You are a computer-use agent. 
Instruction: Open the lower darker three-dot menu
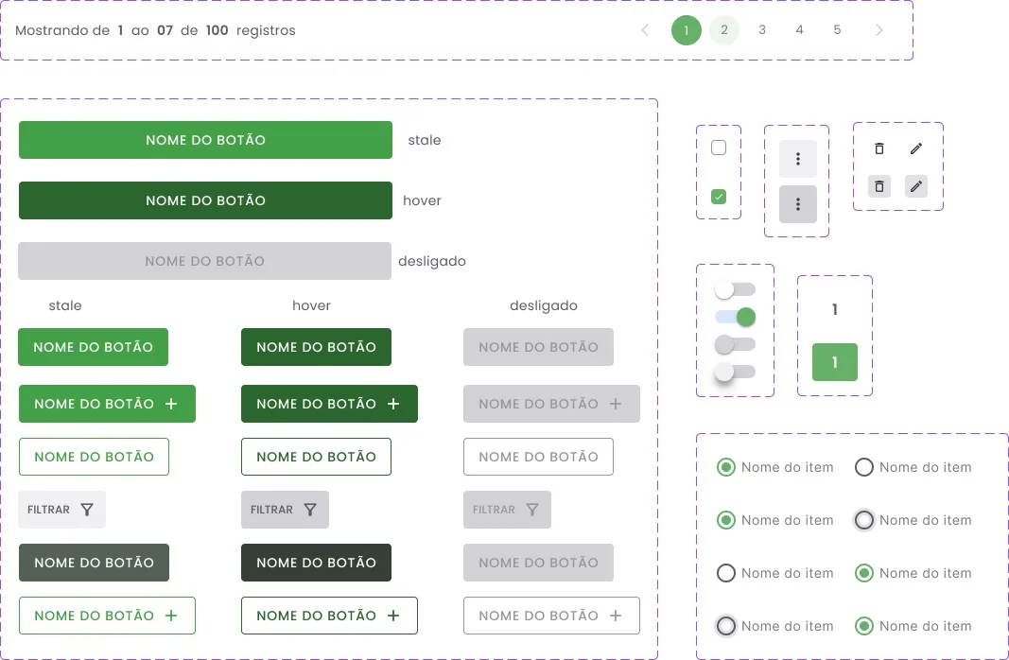click(798, 204)
